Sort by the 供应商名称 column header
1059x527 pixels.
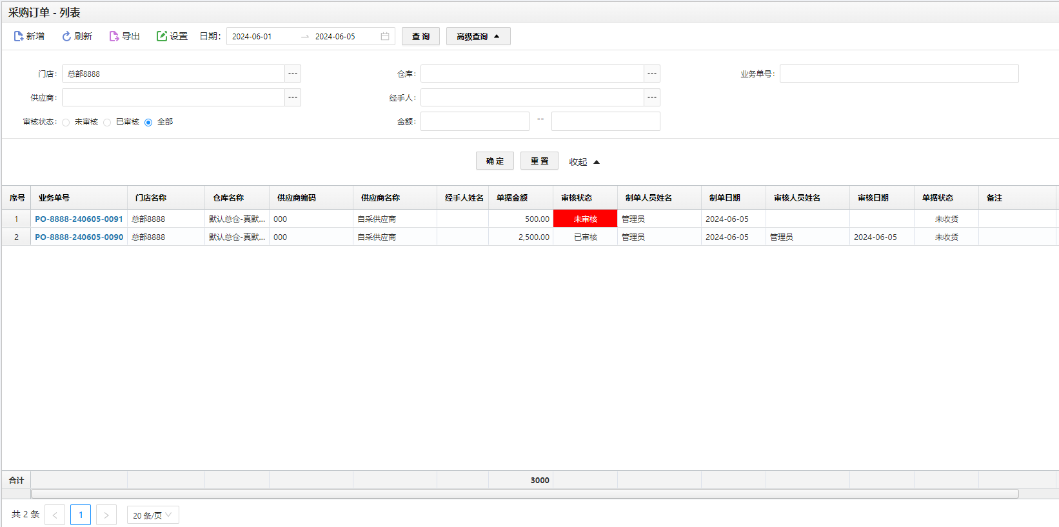tap(395, 197)
